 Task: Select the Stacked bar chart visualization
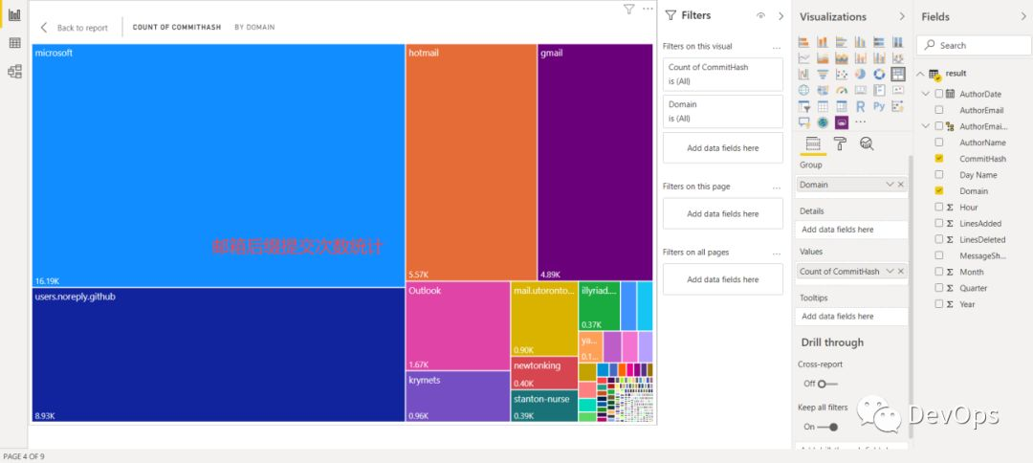click(803, 42)
